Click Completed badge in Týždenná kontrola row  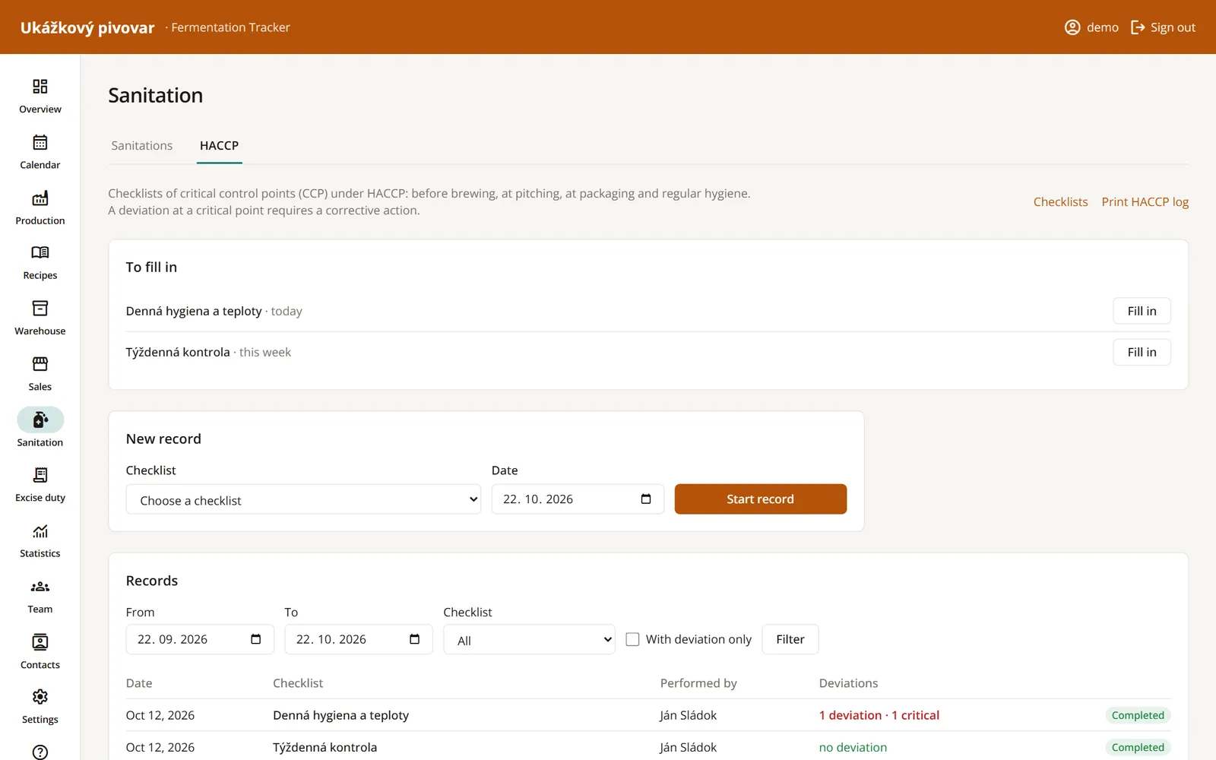(x=1137, y=747)
